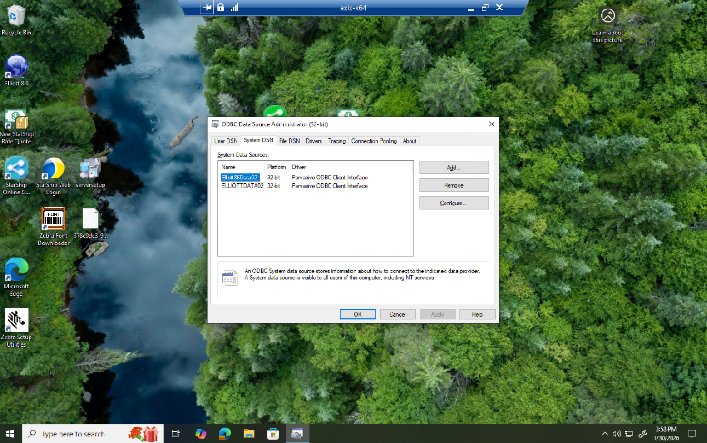This screenshot has height=443, width=707.
Task: Expand the system tray hidden icons chevron
Action: [x=605, y=434]
